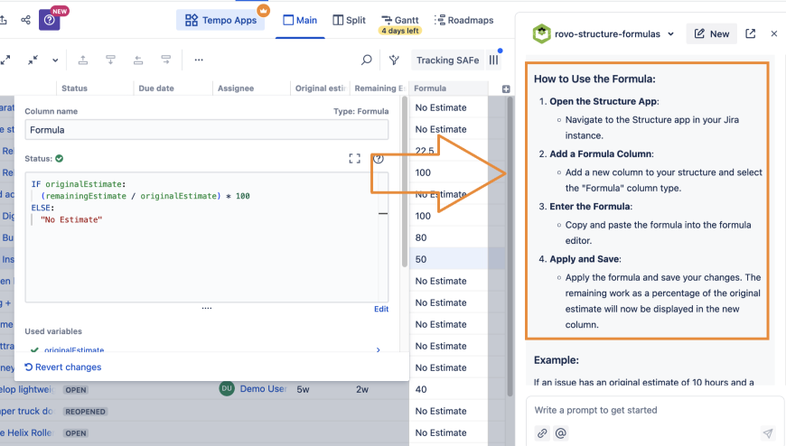Switch to the Roadmaps tab
This screenshot has height=446, width=786.
click(x=464, y=20)
